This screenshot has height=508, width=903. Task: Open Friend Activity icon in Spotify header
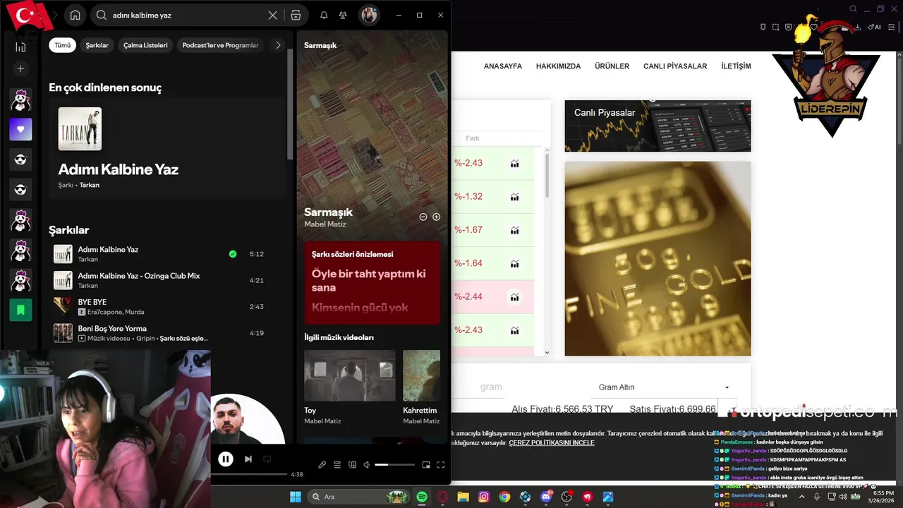[343, 16]
